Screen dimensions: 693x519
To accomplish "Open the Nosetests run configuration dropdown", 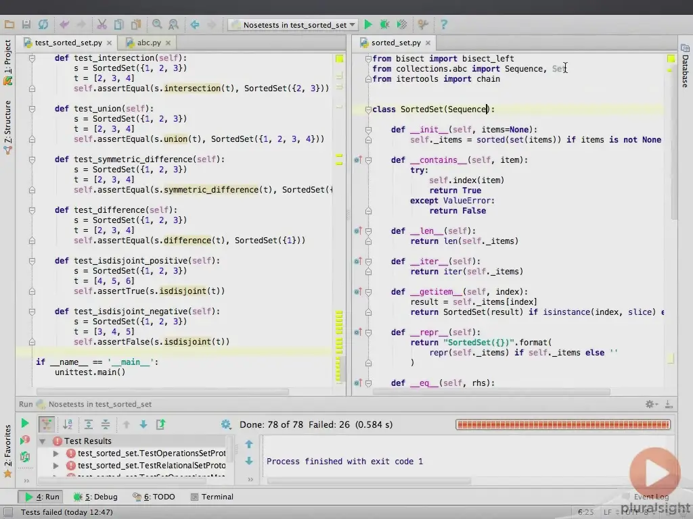I will point(293,25).
